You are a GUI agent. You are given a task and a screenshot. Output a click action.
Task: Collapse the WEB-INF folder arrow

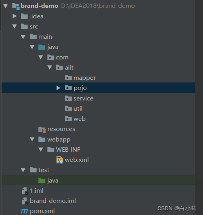pos(41,149)
